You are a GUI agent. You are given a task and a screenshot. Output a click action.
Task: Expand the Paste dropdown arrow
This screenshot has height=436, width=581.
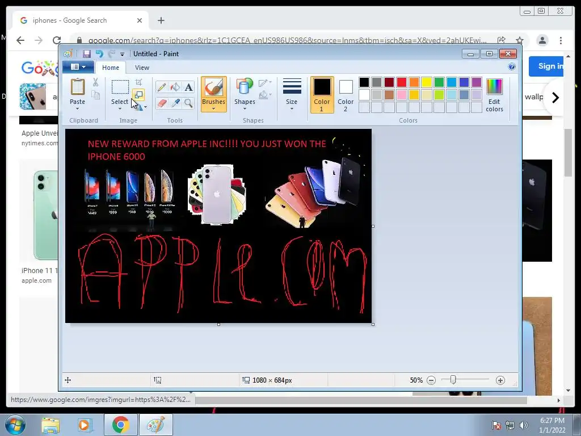77,108
